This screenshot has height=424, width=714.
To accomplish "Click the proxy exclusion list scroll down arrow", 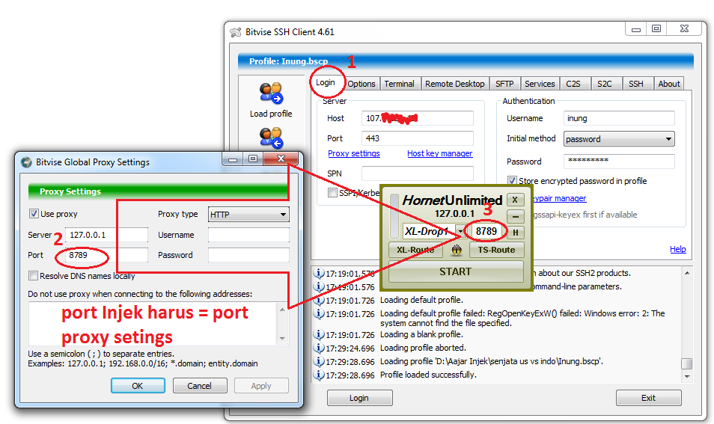I will click(x=282, y=339).
